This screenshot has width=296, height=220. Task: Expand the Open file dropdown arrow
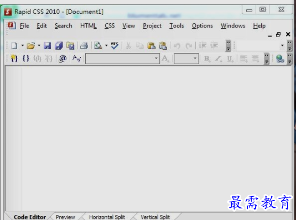click(x=39, y=45)
